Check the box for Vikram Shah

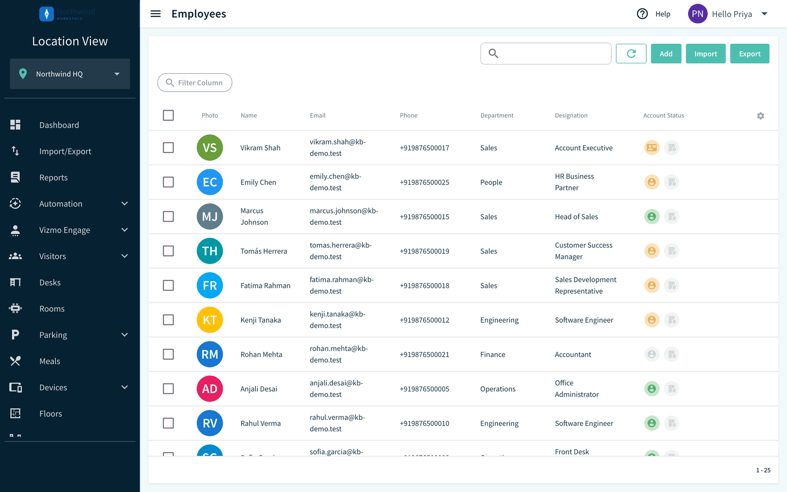point(168,148)
